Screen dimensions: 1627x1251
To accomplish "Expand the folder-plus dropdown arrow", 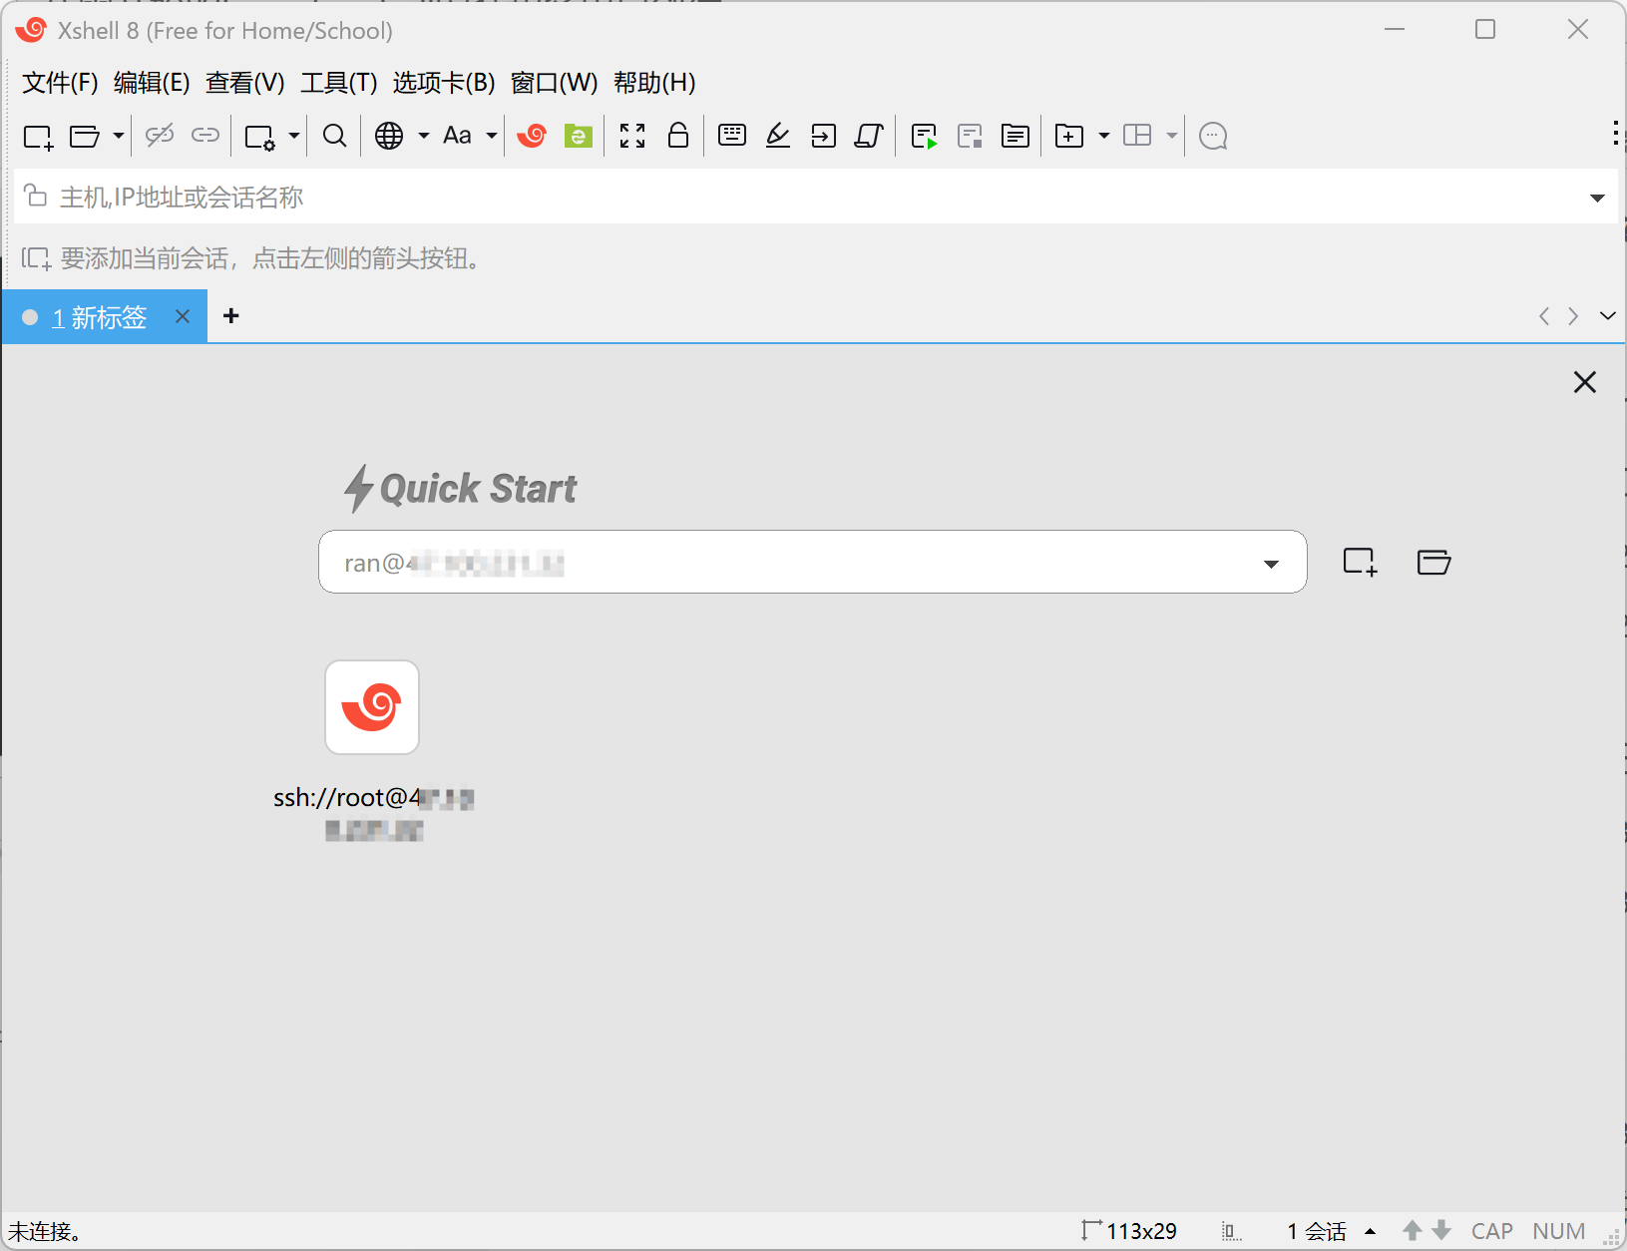I will 1104,136.
